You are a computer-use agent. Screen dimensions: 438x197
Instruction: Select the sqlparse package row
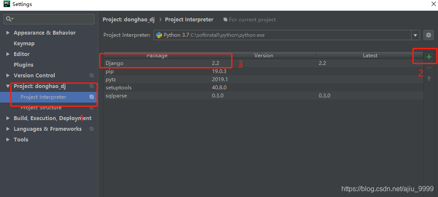[x=264, y=96]
